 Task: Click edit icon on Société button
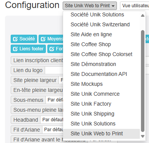pyautogui.click(x=15, y=39)
